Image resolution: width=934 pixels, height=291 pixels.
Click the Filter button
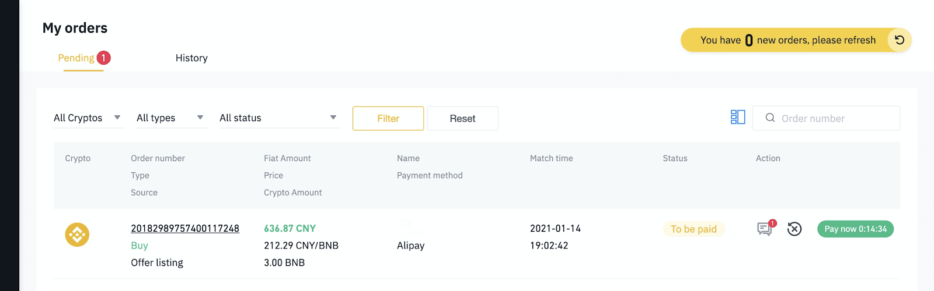388,118
